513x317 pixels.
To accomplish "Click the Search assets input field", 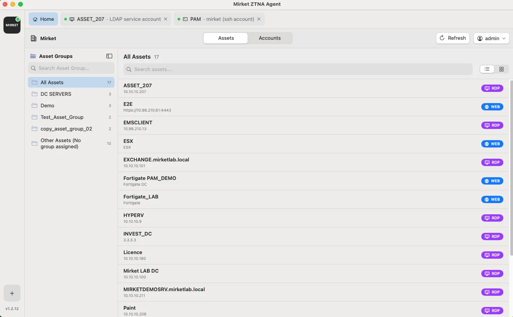I will click(298, 69).
